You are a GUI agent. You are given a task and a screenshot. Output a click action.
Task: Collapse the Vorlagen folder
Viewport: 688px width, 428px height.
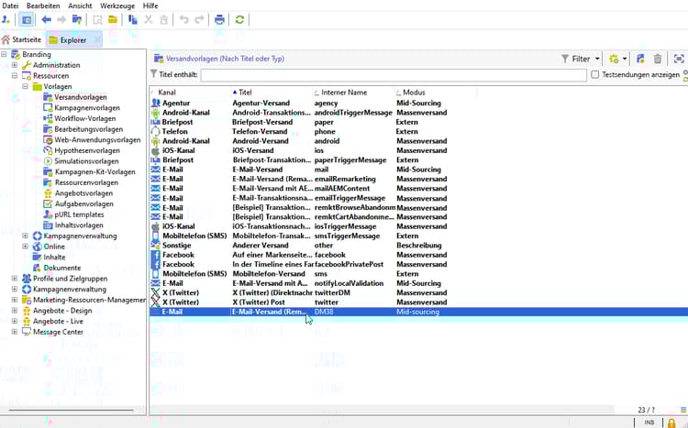pyautogui.click(x=25, y=86)
